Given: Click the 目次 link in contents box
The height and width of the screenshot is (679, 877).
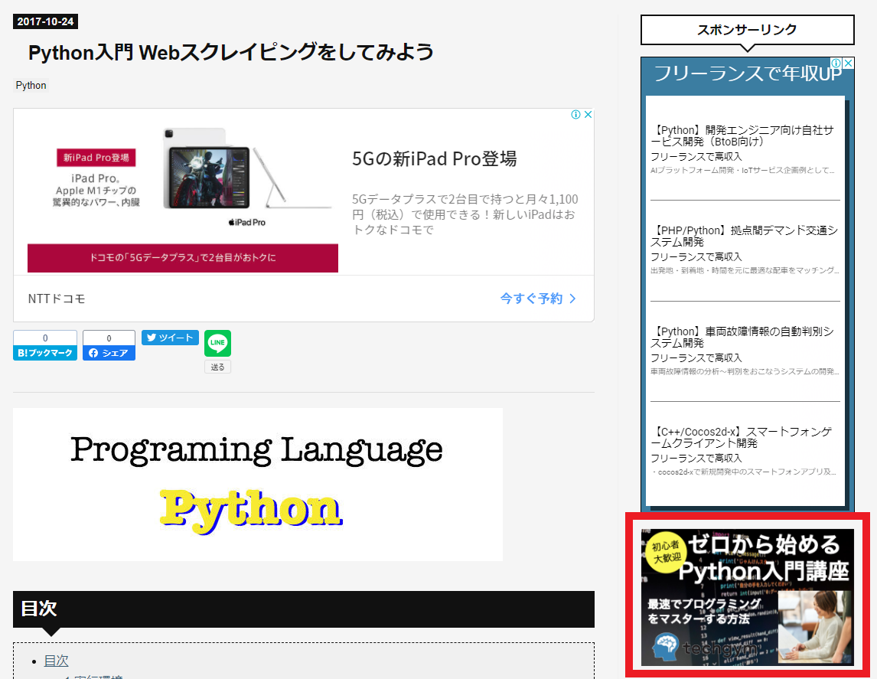Looking at the screenshot, I should 56,661.
